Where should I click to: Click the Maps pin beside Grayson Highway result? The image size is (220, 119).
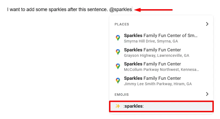pos(118,52)
